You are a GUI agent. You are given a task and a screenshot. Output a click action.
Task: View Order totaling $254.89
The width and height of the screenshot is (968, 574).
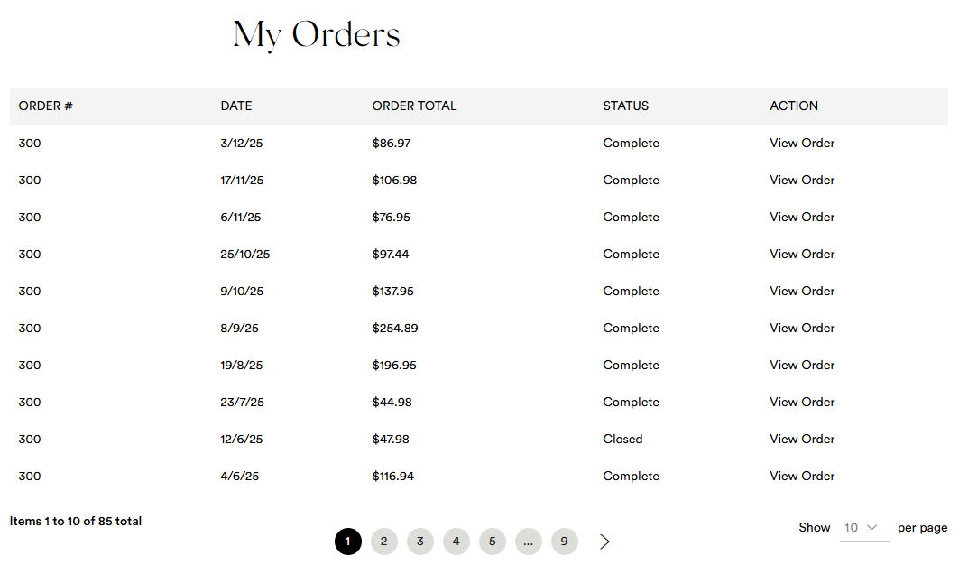click(802, 329)
